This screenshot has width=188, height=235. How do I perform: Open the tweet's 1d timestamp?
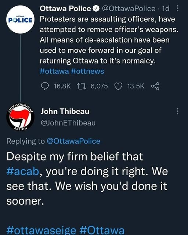tap(166, 8)
